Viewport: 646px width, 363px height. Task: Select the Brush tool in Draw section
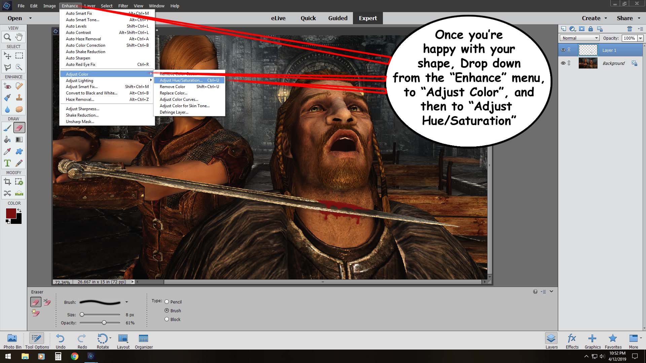(x=7, y=128)
